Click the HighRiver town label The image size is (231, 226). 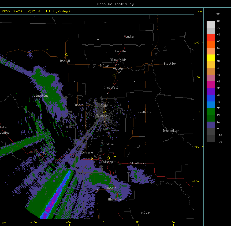[115, 199]
